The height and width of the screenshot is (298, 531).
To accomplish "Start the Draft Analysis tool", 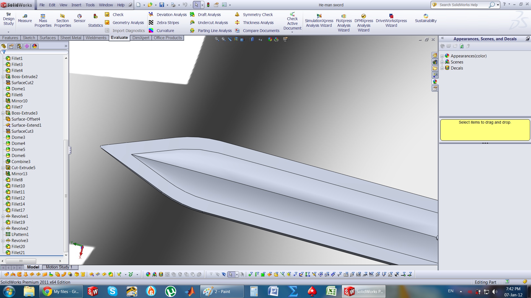I will pyautogui.click(x=209, y=15).
